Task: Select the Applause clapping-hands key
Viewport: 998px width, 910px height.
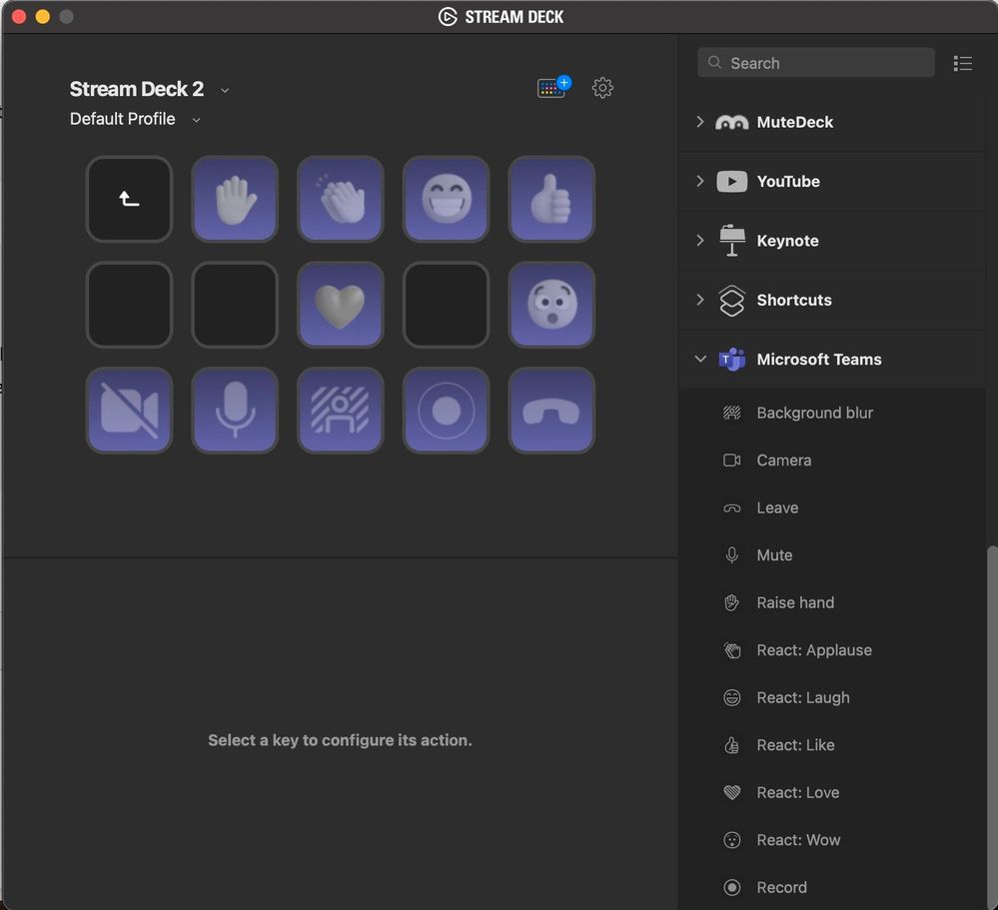Action: pos(340,199)
